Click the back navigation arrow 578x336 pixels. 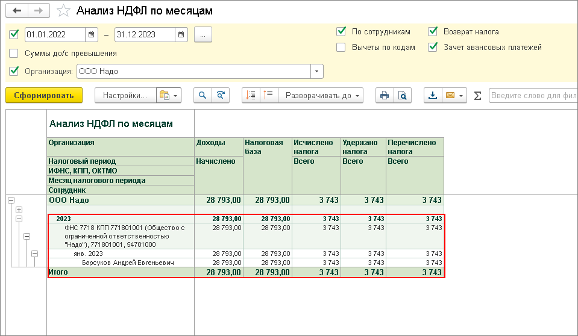[17, 11]
